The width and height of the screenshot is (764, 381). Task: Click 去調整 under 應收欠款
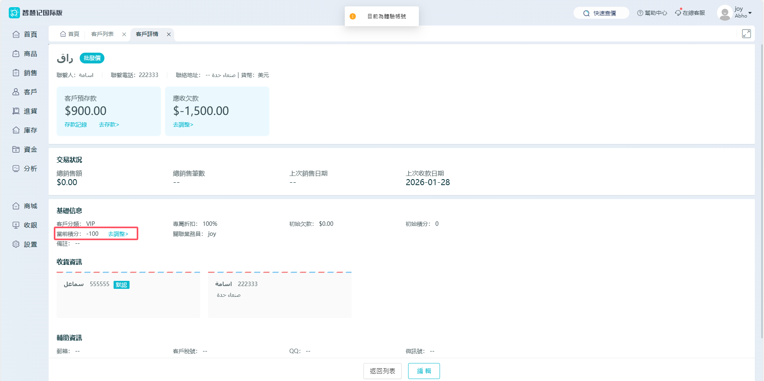pyautogui.click(x=183, y=125)
